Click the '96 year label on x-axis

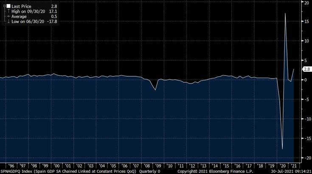pos(12,166)
